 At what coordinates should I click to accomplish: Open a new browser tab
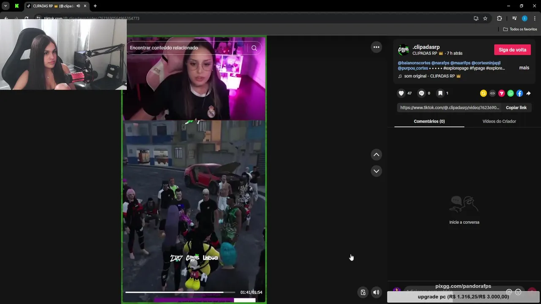pos(95,6)
